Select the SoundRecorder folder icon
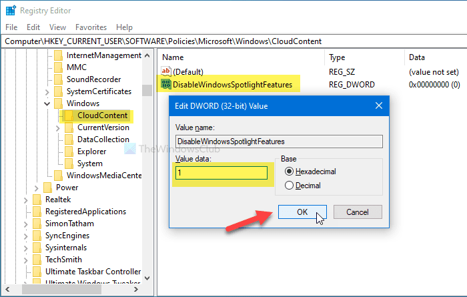467x297 pixels. coord(59,79)
